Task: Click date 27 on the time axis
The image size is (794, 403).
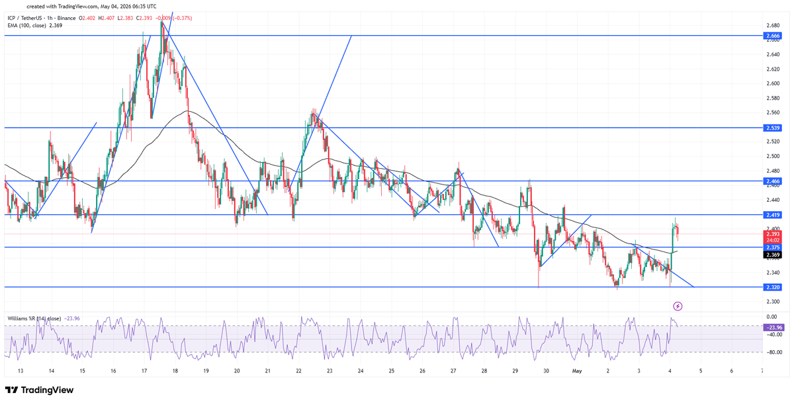Action: click(454, 372)
